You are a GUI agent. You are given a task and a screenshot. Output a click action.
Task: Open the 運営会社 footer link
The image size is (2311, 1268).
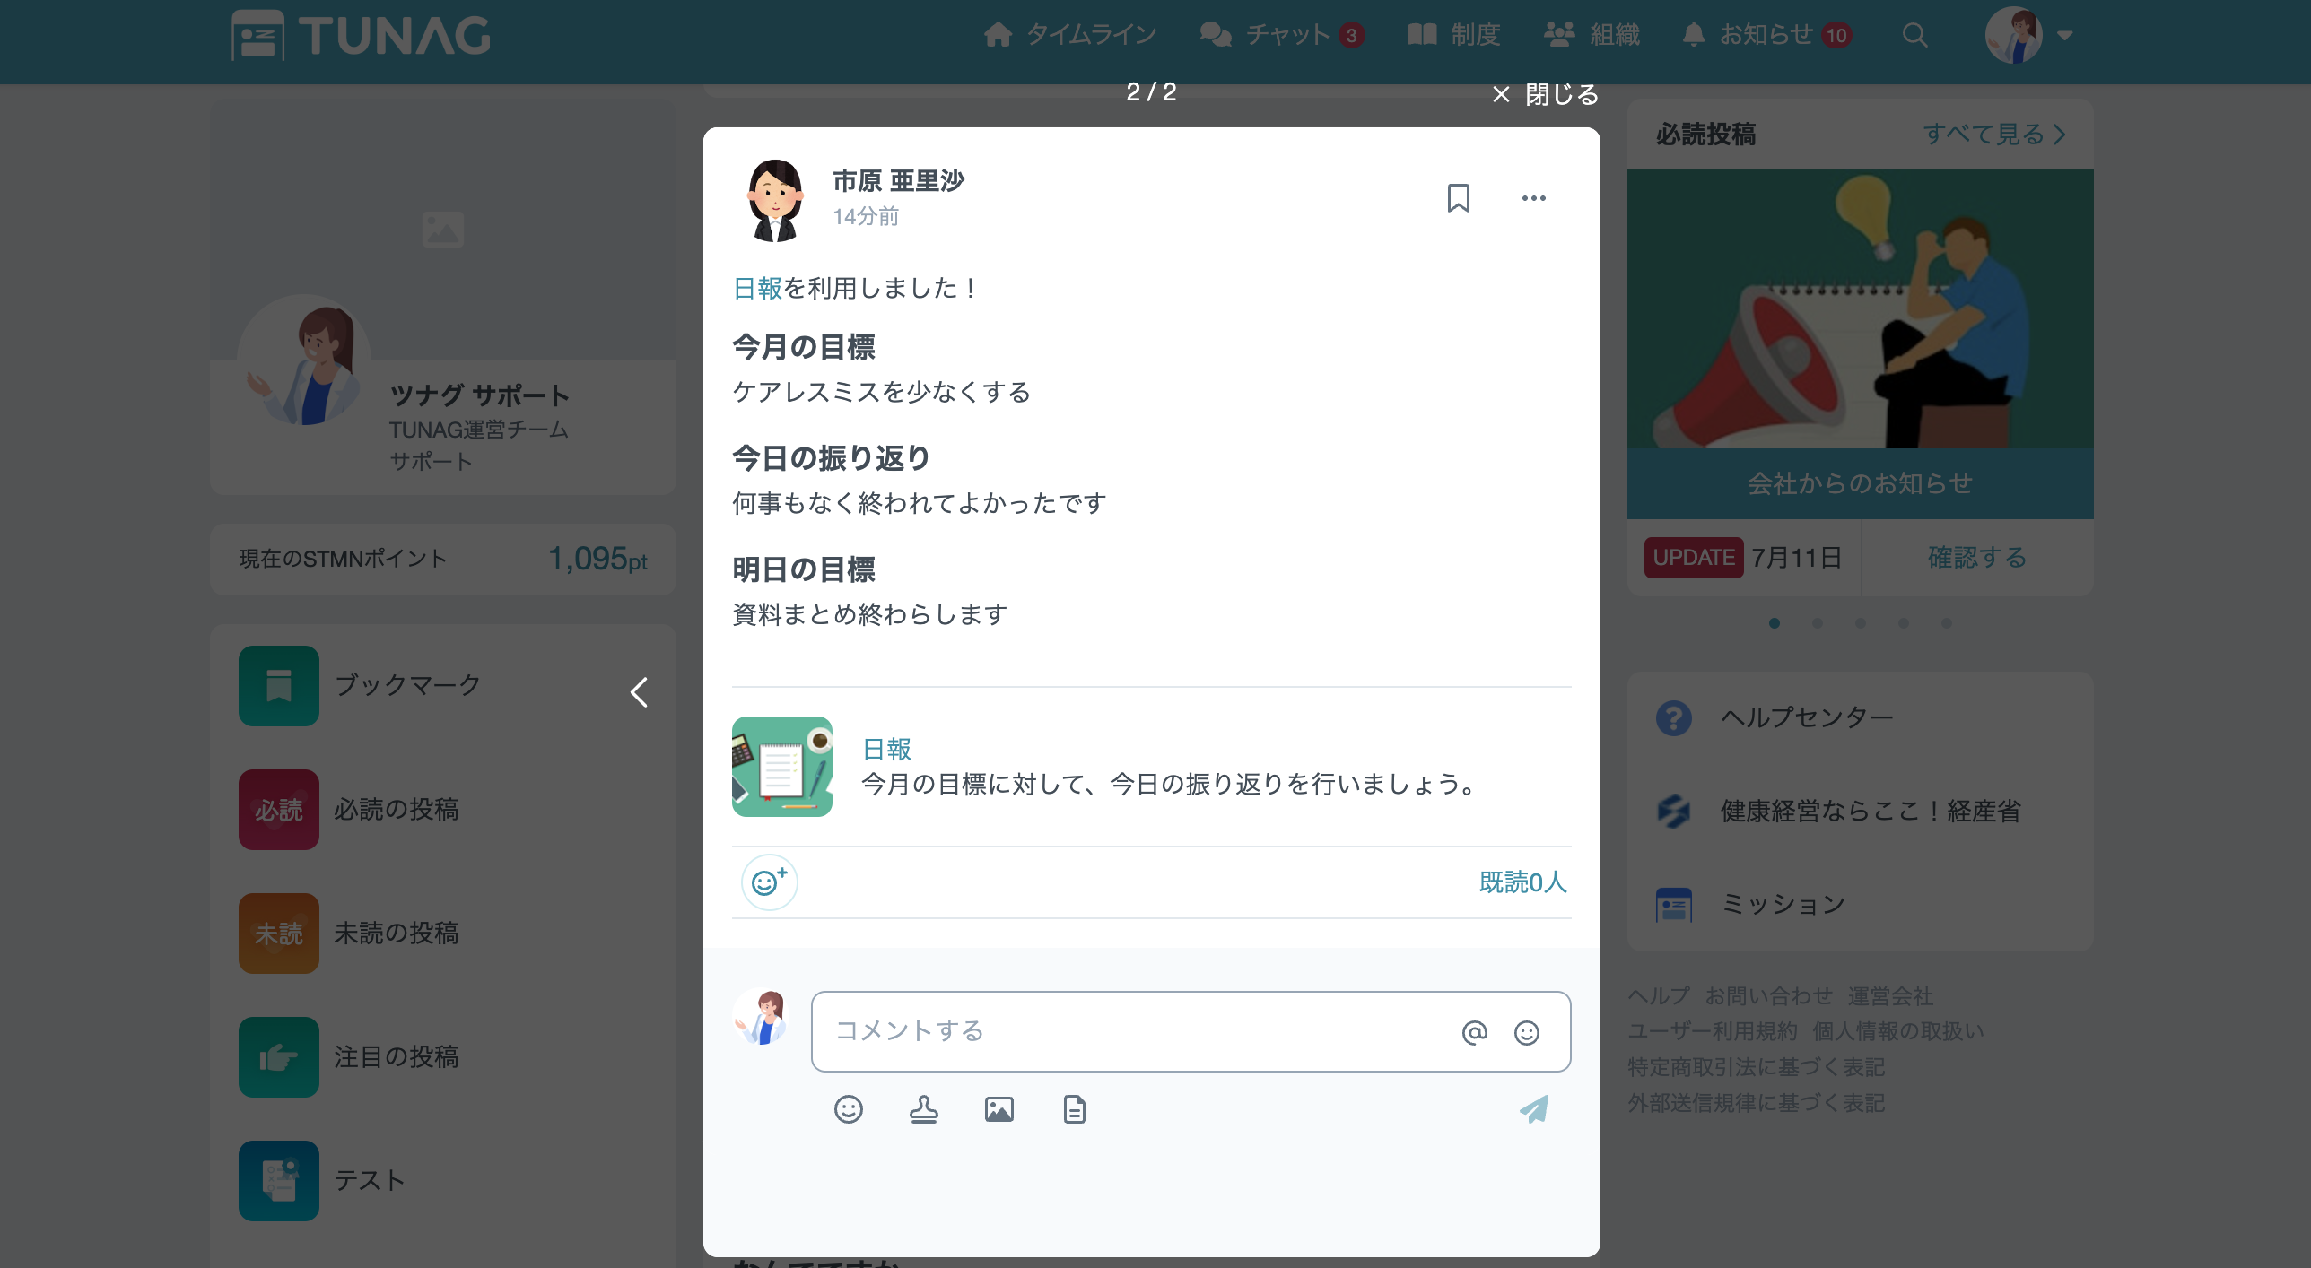1890,996
